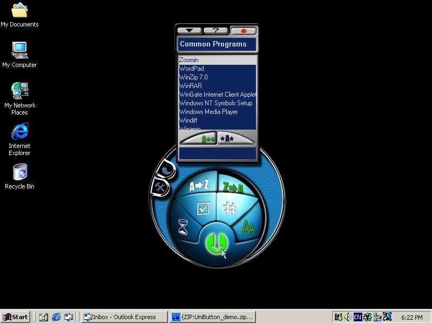432x324 pixels.
Task: Select WinGate Internet Client Applet entry
Action: (217, 94)
